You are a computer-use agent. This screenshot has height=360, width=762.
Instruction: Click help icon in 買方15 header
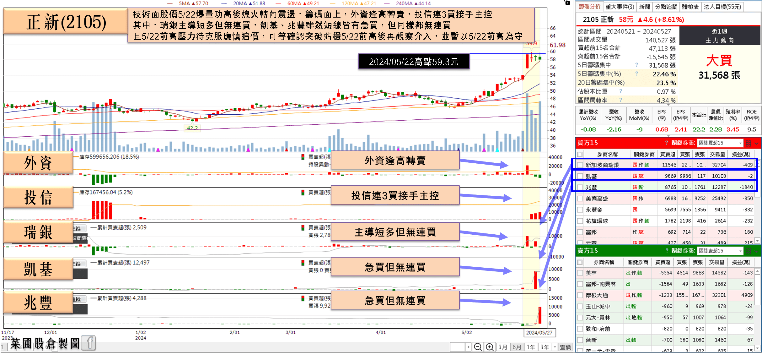pos(667,143)
